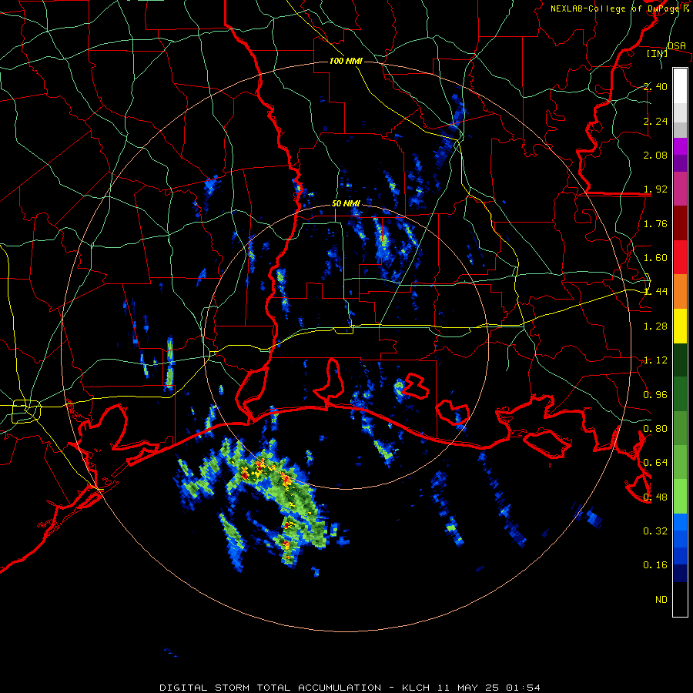Viewport: 693px width, 693px height.
Task: Select the 1.76 legend value
Action: [x=655, y=223]
